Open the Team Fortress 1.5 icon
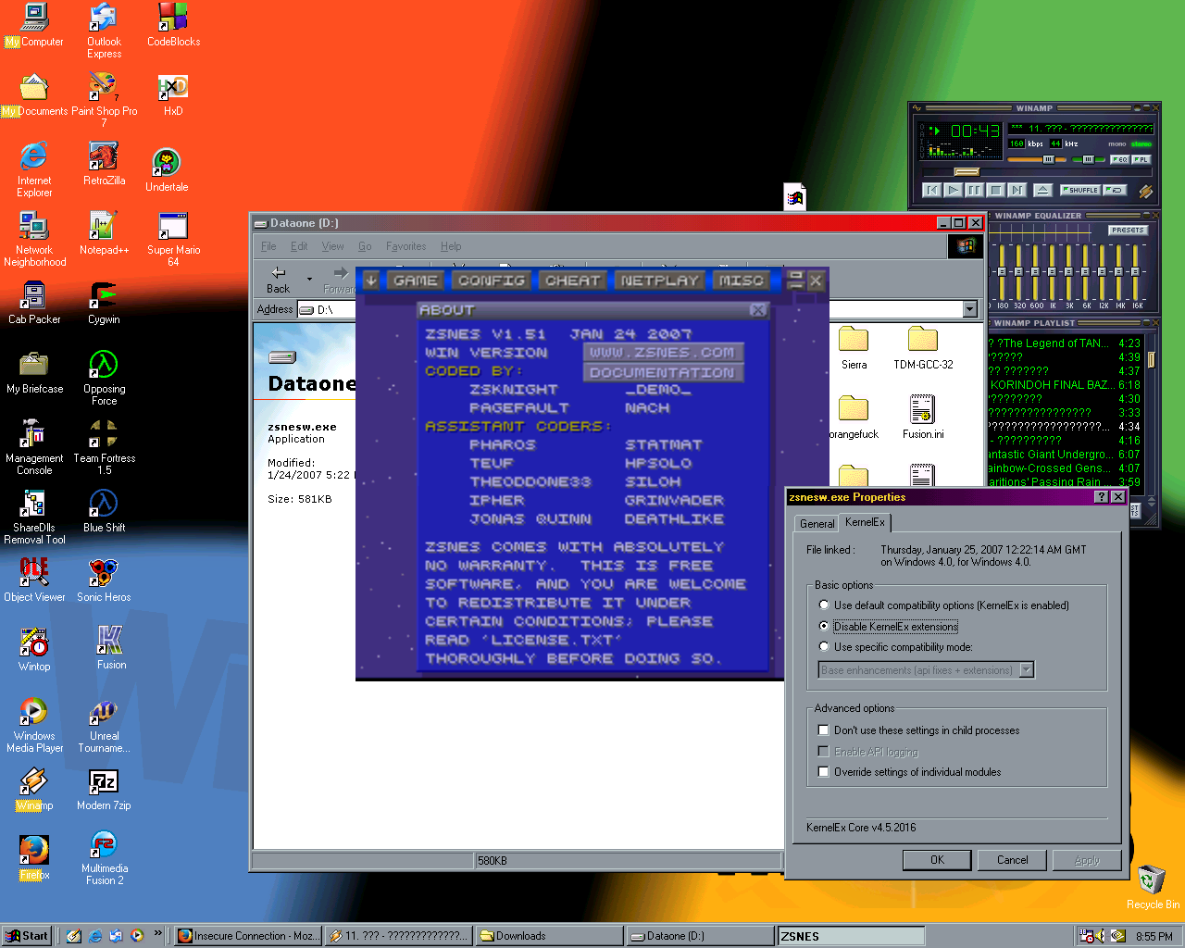Viewport: 1185px width, 948px height. [104, 448]
